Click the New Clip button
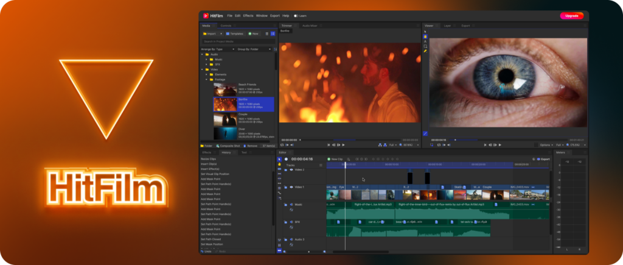The height and width of the screenshot is (265, 623). pyautogui.click(x=335, y=159)
